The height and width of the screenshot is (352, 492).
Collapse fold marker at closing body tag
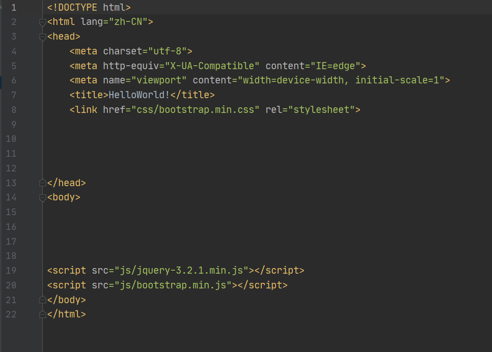click(42, 300)
